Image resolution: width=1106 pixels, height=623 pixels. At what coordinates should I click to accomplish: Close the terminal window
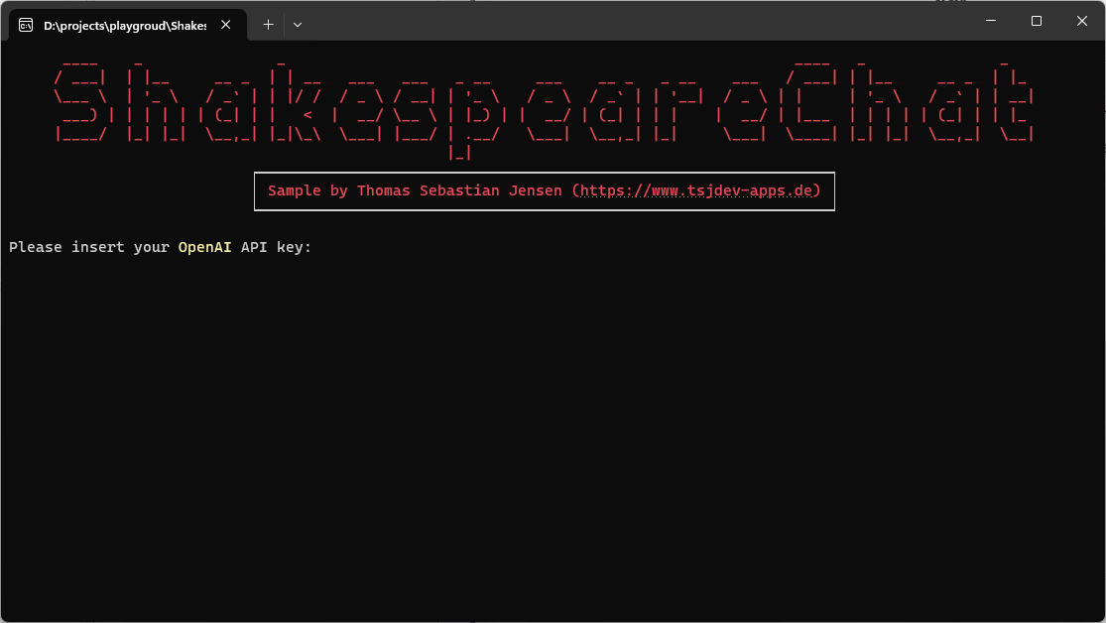click(1082, 21)
